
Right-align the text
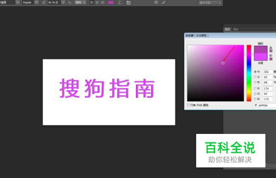(102, 3)
